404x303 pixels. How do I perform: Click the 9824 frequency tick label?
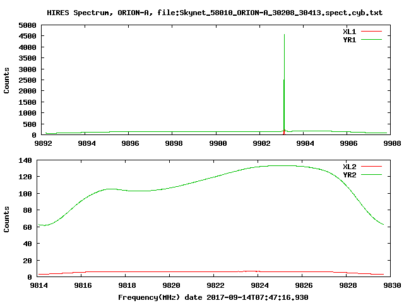[x=259, y=285]
